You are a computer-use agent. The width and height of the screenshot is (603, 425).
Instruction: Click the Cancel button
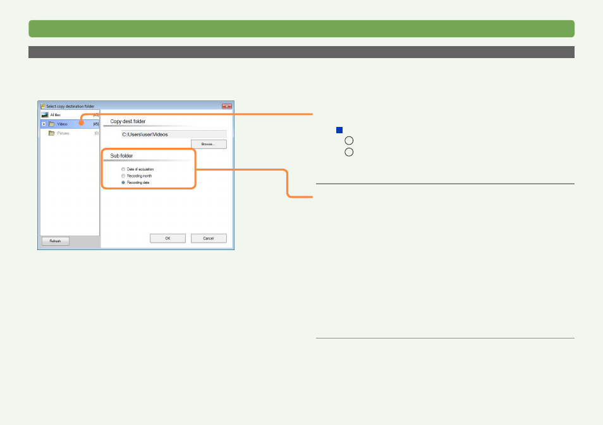pos(209,238)
